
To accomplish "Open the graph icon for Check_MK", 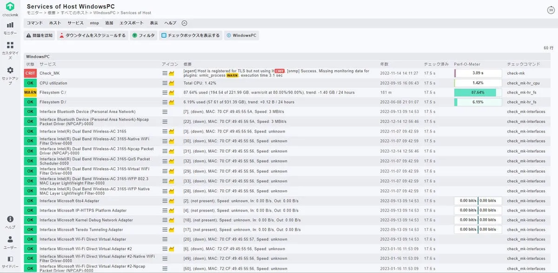I will tap(172, 73).
